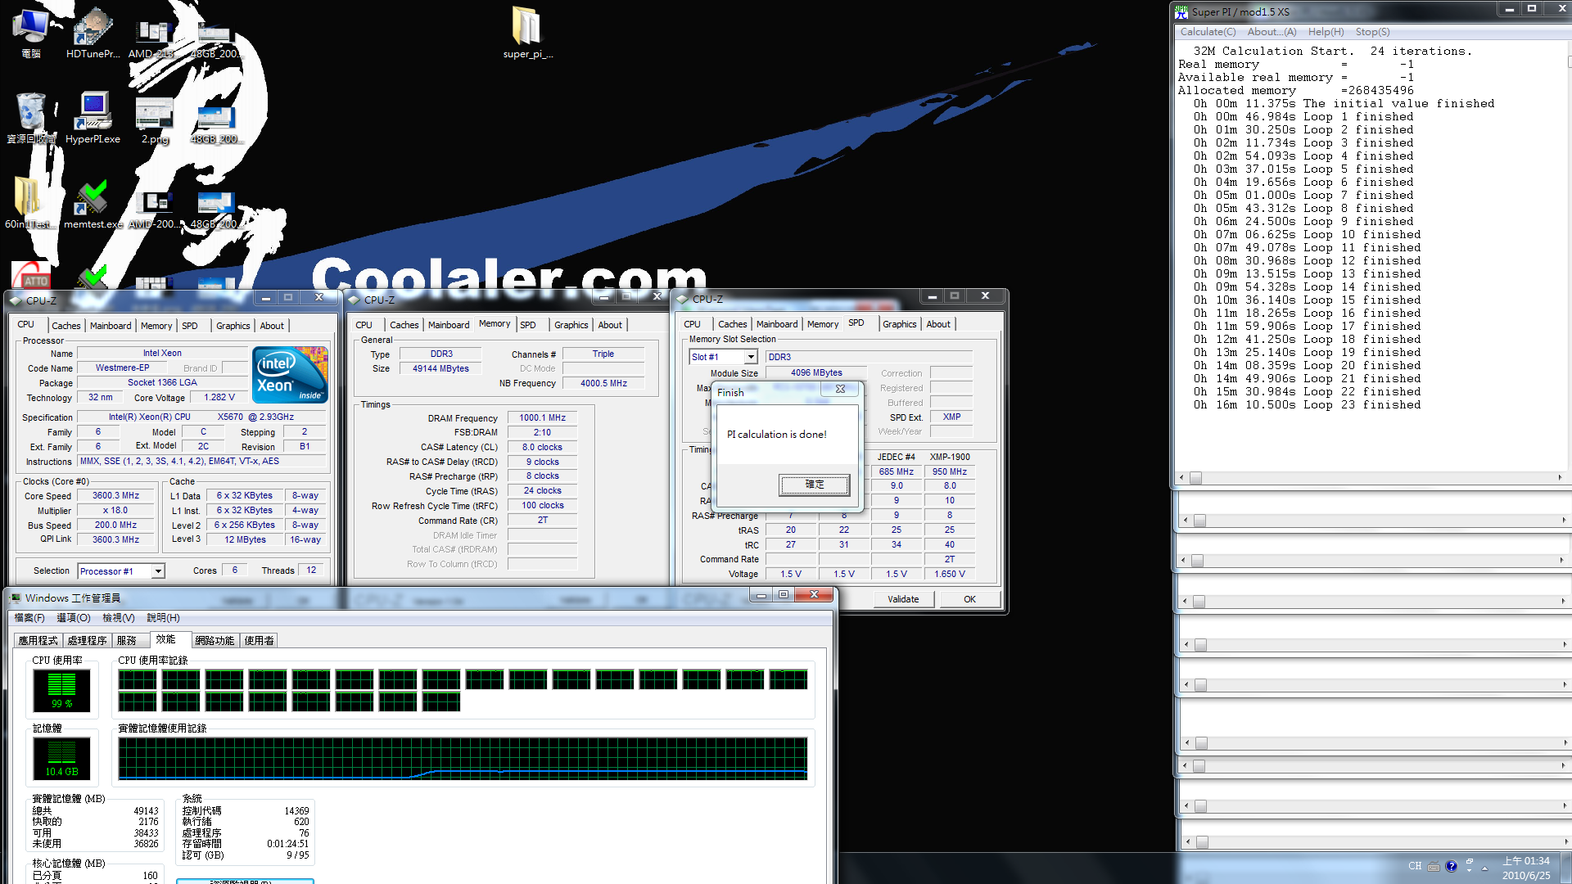Open About...(A) menu in Super PI
1572x884 pixels.
pyautogui.click(x=1272, y=32)
